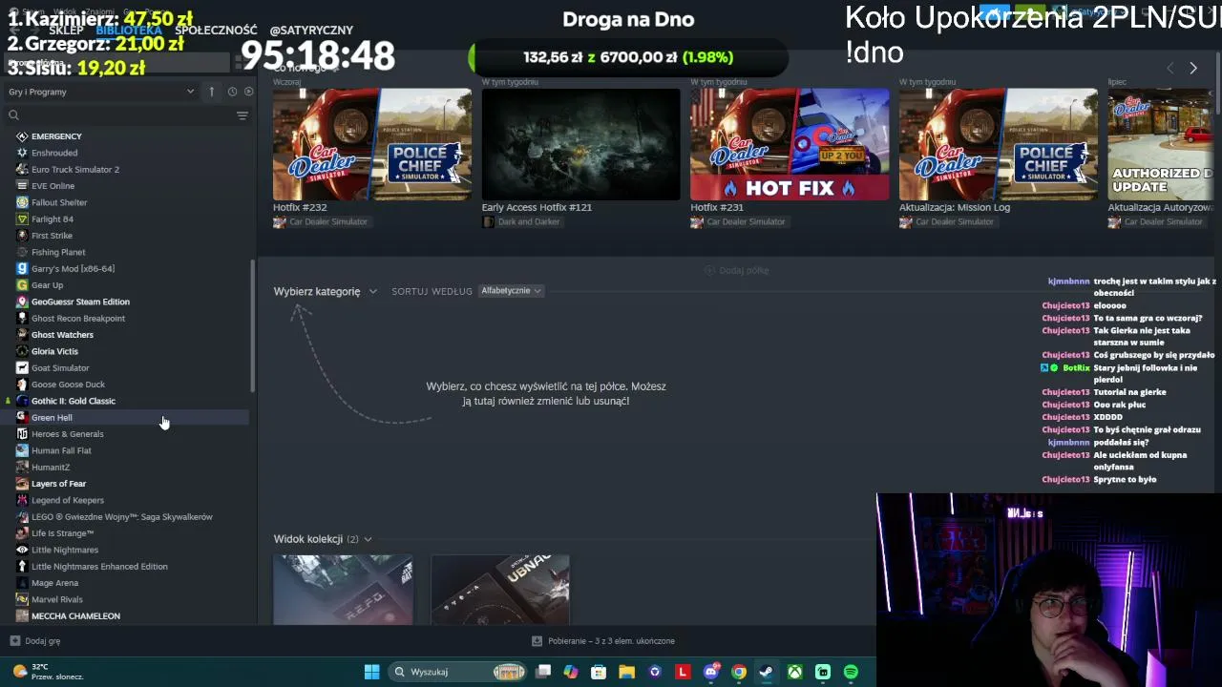
Task: Open the Windows Start menu
Action: (x=371, y=672)
